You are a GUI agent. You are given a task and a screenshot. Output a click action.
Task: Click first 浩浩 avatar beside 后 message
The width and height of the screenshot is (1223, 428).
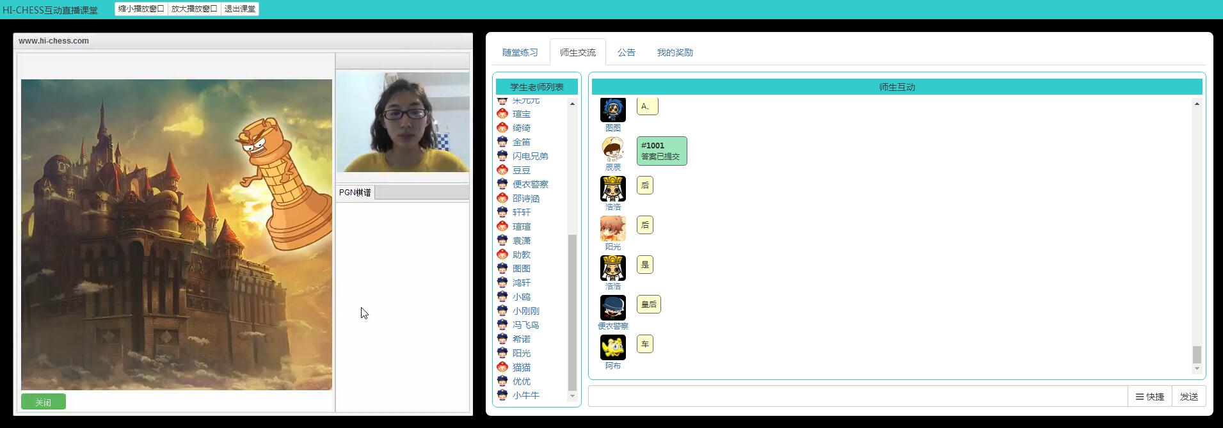click(x=613, y=189)
